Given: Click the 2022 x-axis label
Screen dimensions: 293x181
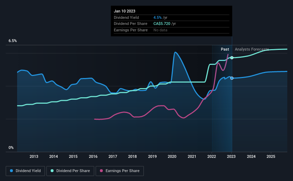Looking at the screenshot, I should click(x=212, y=156).
